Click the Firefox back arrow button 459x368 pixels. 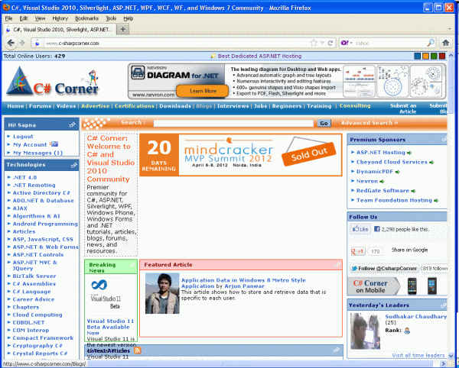coord(11,43)
